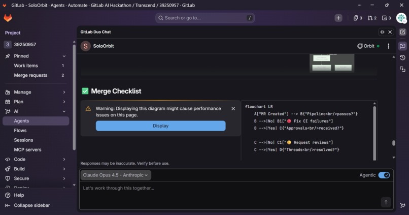Click the Code brackets icon
The width and height of the screenshot is (409, 215).
pyautogui.click(x=8, y=159)
